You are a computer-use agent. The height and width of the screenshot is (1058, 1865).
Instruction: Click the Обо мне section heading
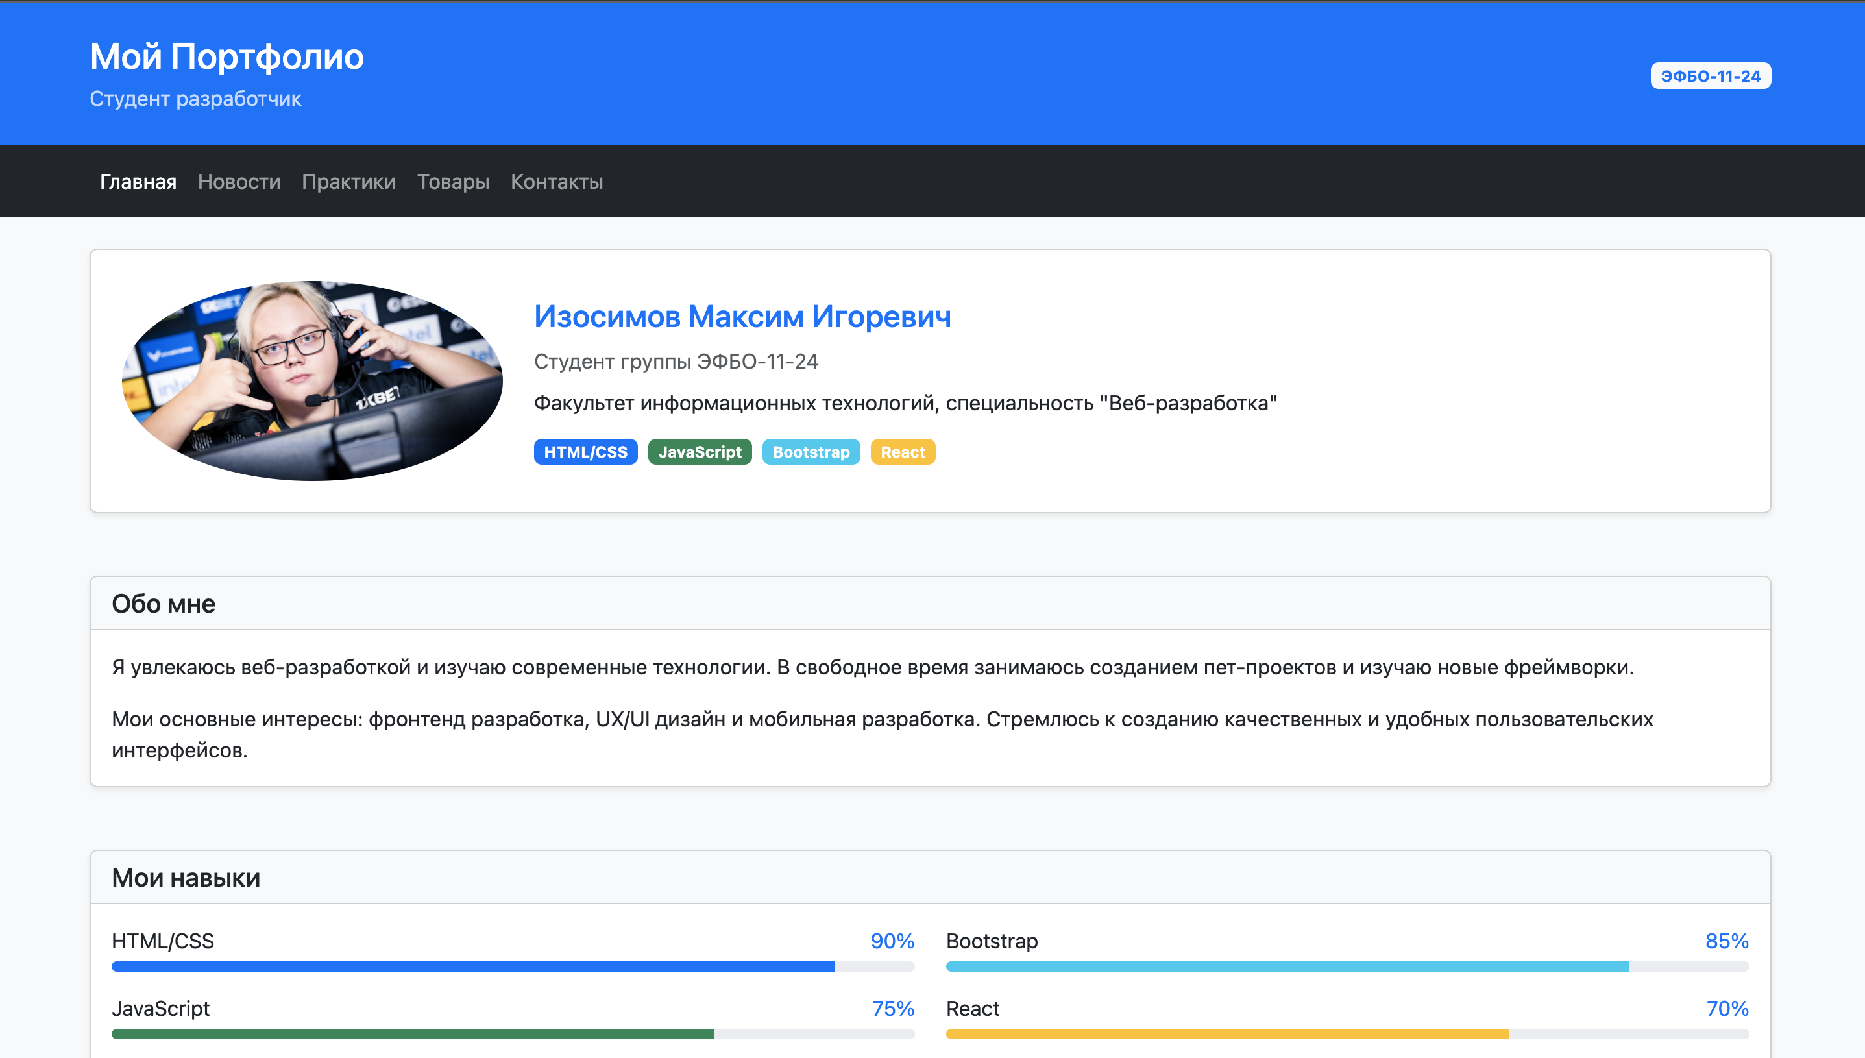coord(164,602)
